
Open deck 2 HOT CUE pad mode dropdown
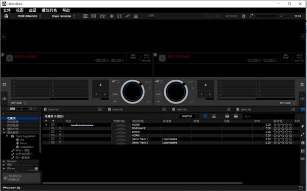(x=287, y=103)
